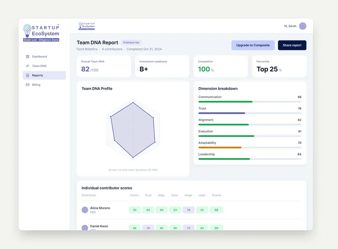Click the Communication score value 88
Screen dimensions: 338x249
click(x=300, y=97)
